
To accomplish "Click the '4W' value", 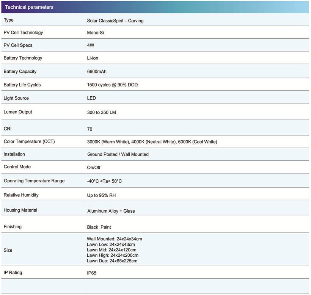I will coord(91,45).
